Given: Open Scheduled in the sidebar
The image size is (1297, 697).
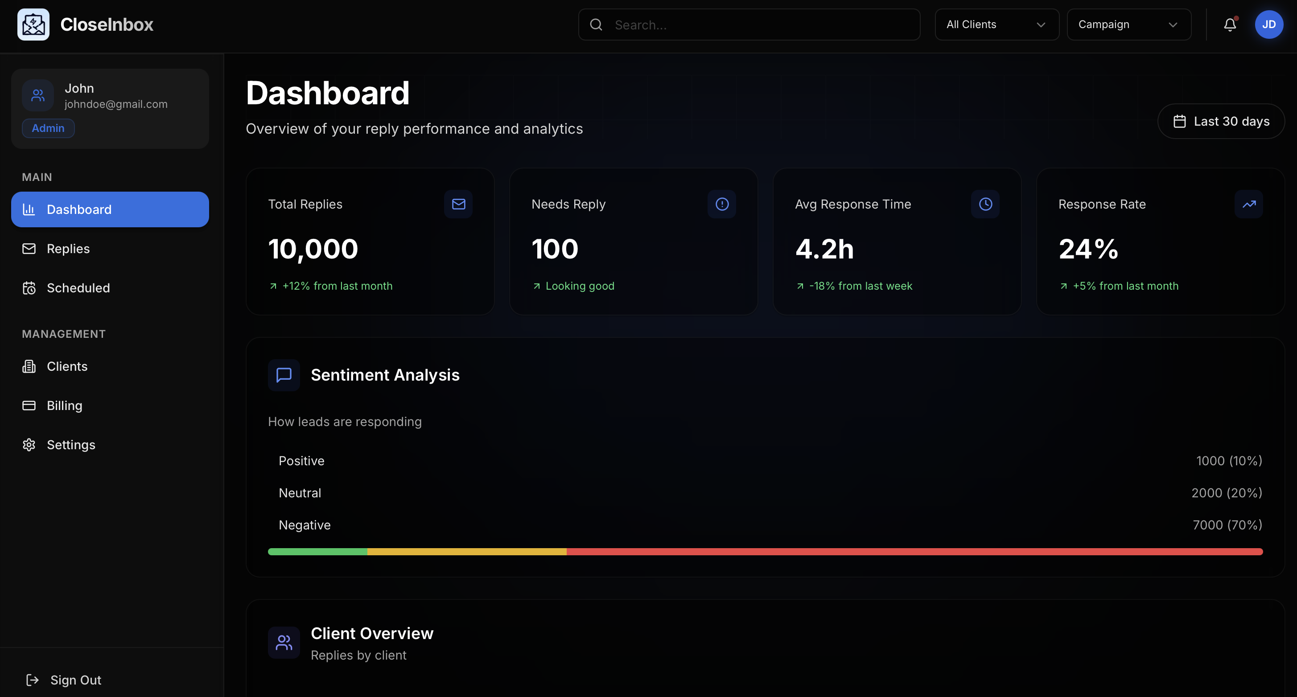Looking at the screenshot, I should [110, 288].
